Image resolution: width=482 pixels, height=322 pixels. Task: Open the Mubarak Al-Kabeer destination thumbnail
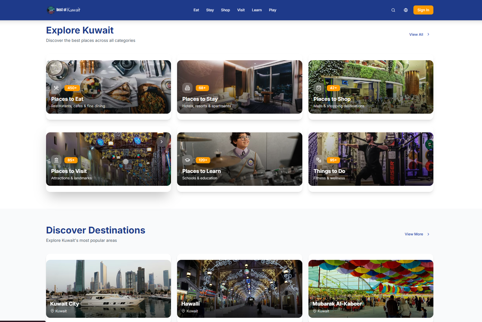(371, 289)
